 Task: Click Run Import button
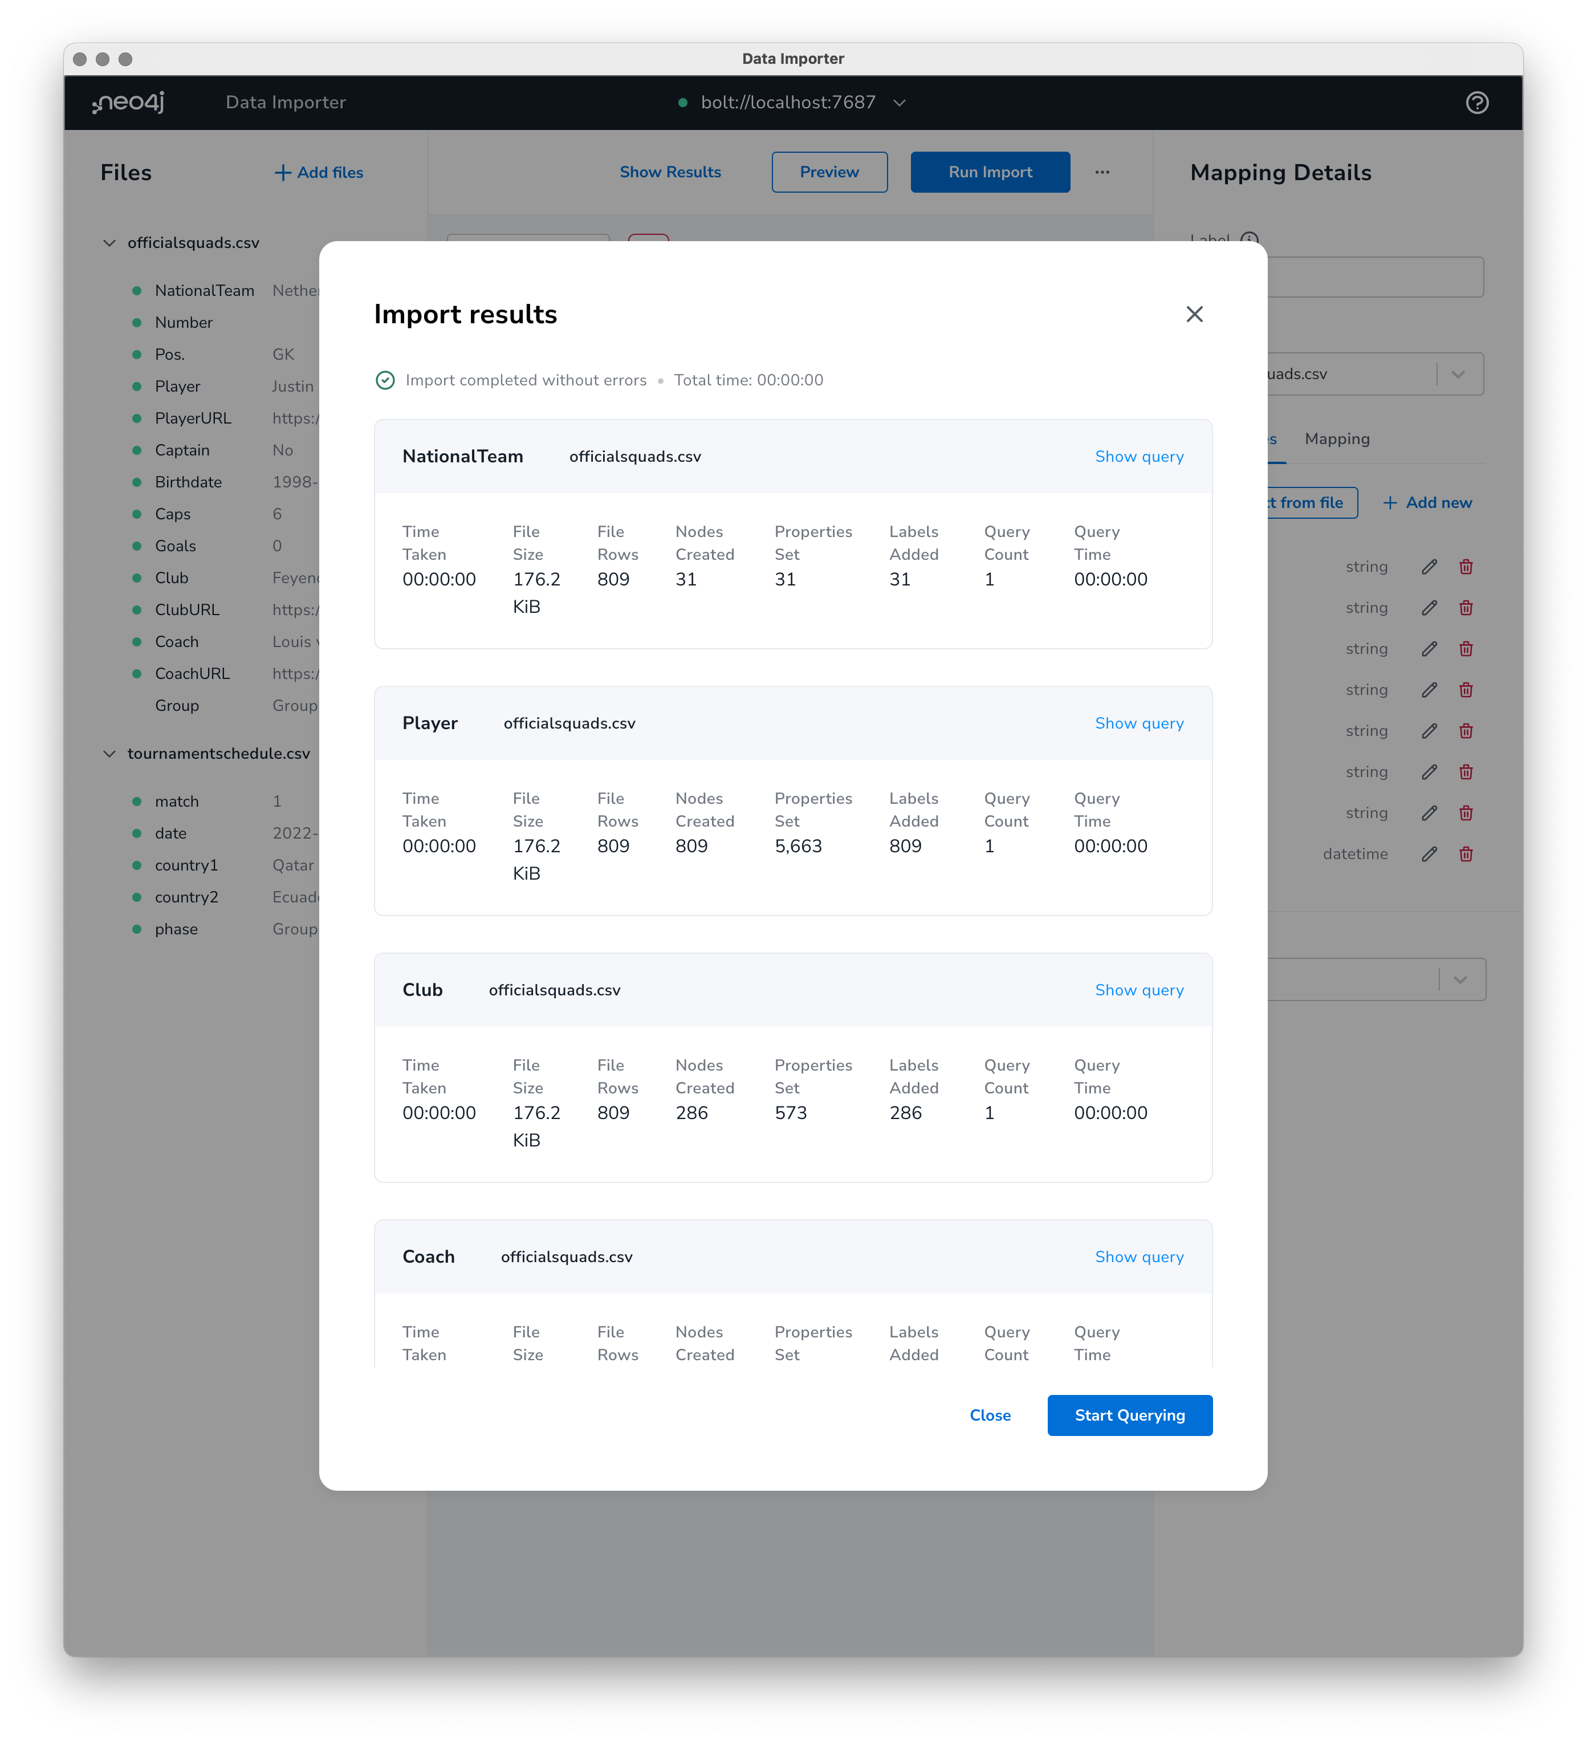click(990, 172)
